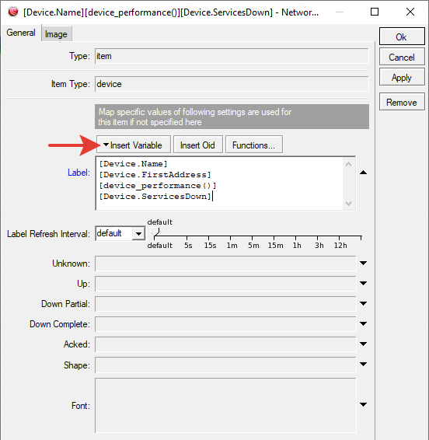This screenshot has height=440, width=429.
Task: Click the Insert Oid button
Action: [x=198, y=145]
